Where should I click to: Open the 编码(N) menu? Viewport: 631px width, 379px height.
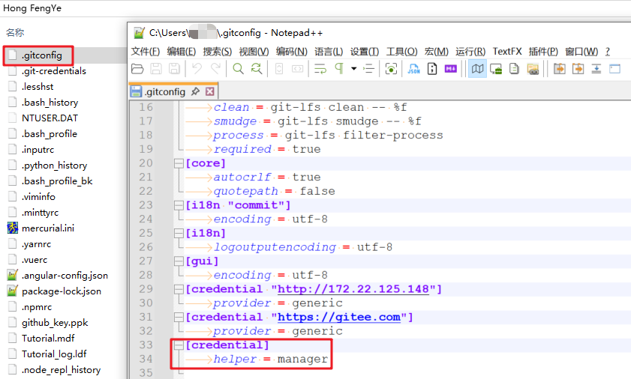click(291, 52)
